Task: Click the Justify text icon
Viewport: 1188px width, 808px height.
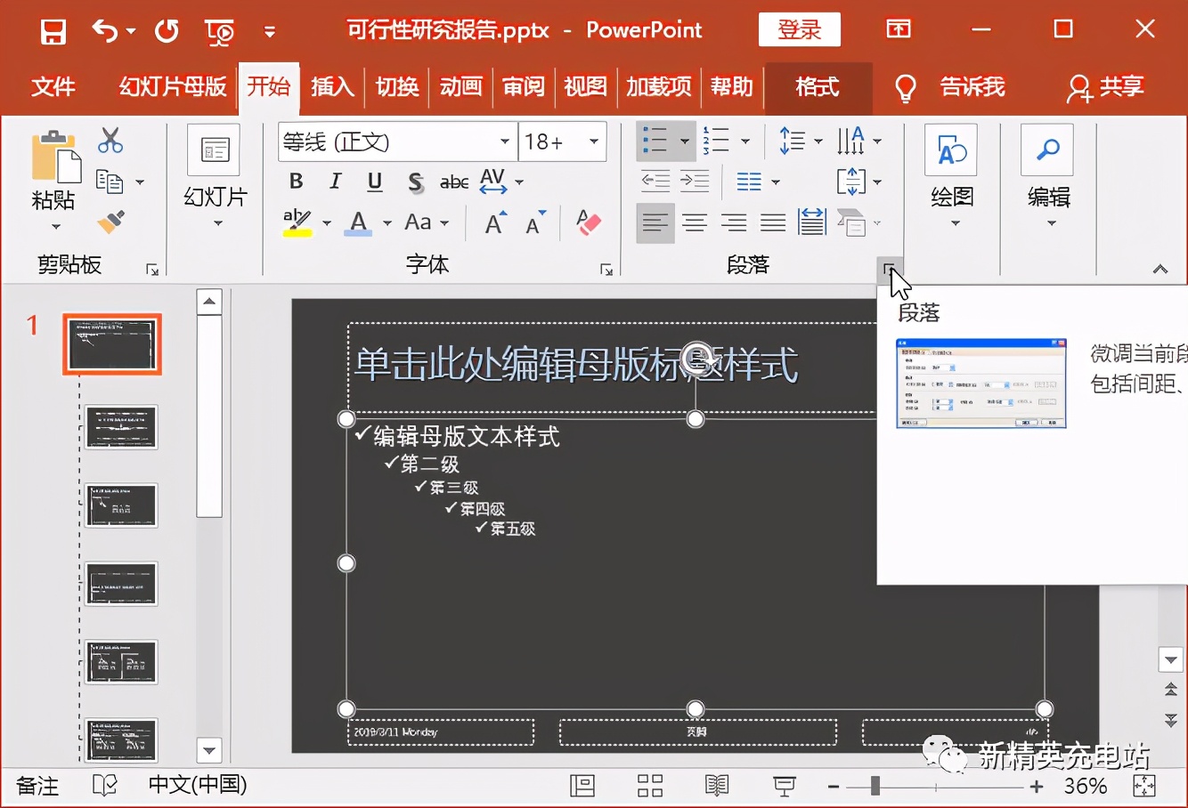Action: tap(772, 222)
